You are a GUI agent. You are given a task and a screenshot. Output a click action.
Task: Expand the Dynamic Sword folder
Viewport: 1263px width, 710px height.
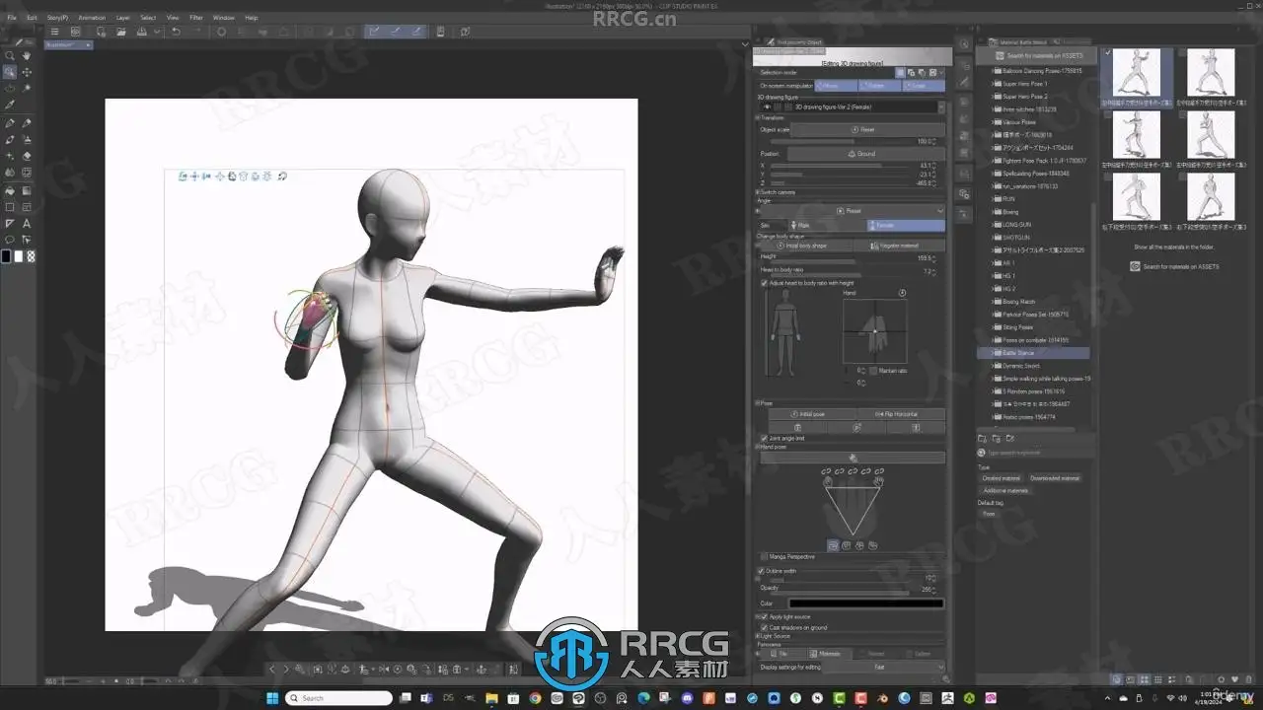(x=994, y=366)
